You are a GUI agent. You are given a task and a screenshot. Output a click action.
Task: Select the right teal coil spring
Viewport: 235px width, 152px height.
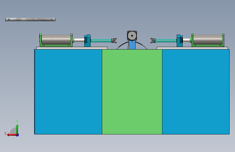point(166,41)
